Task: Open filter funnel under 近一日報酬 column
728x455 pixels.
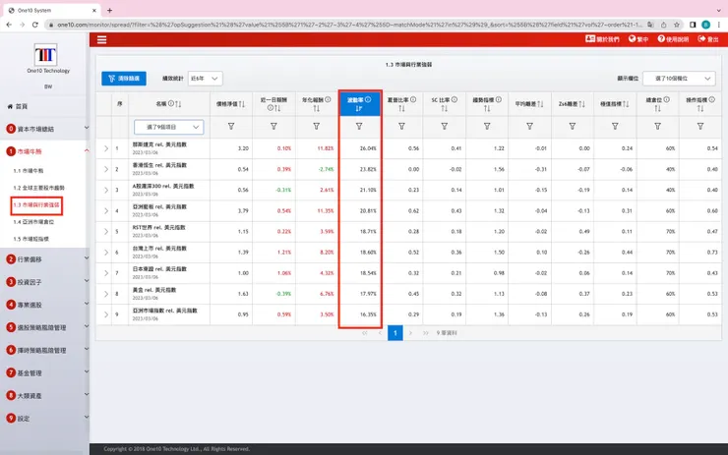Action: pos(273,126)
